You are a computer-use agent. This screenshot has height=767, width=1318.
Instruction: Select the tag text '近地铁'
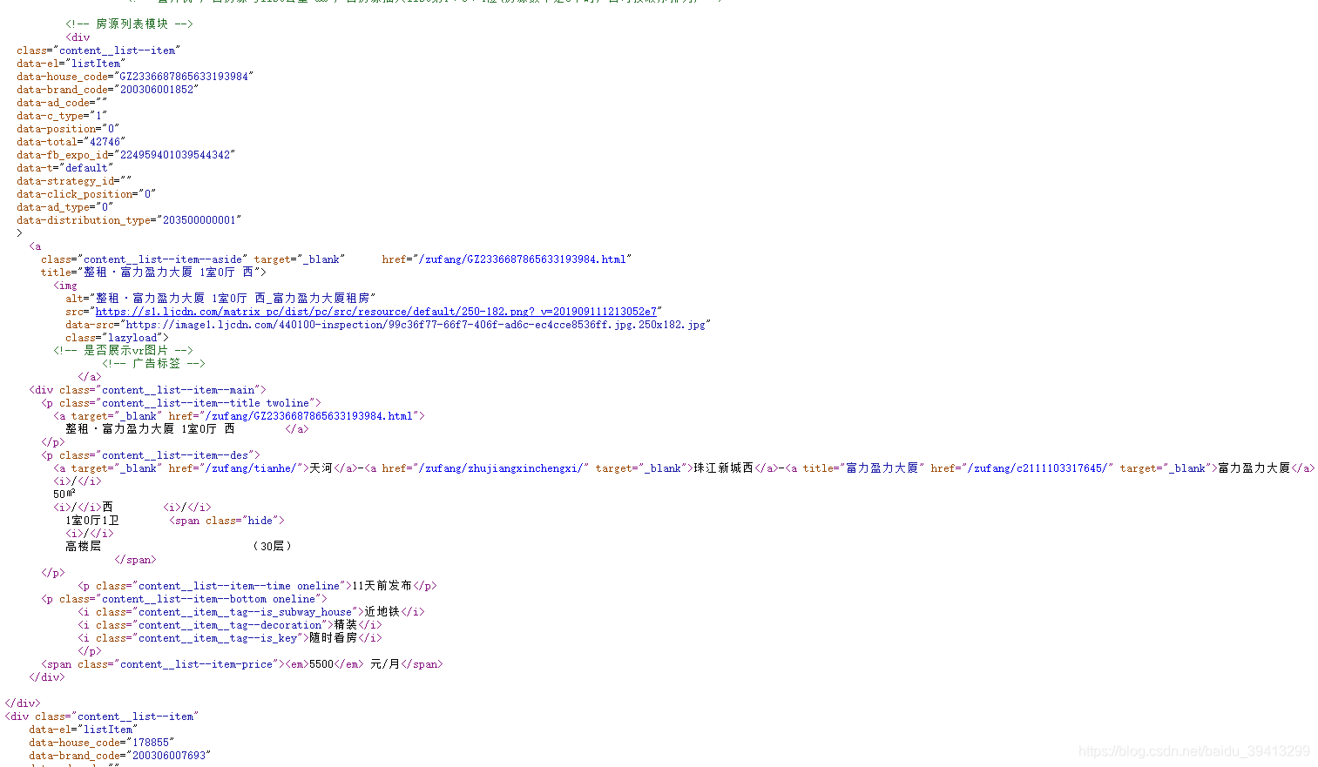(382, 612)
